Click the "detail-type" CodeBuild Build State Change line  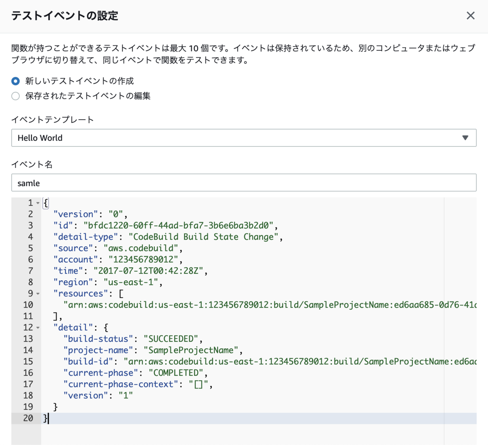click(x=168, y=237)
